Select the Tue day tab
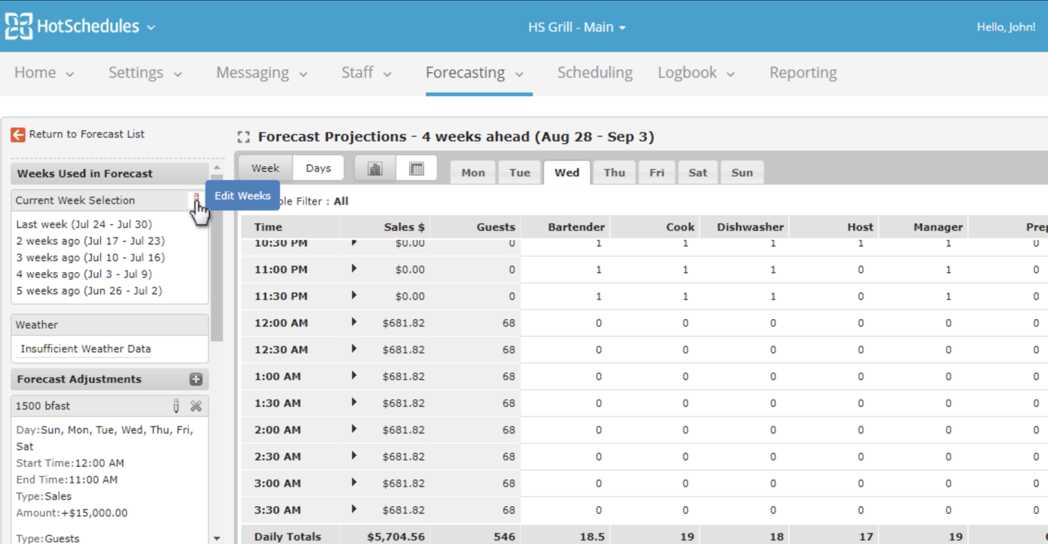Screen dimensions: 1048x544 pyautogui.click(x=519, y=173)
